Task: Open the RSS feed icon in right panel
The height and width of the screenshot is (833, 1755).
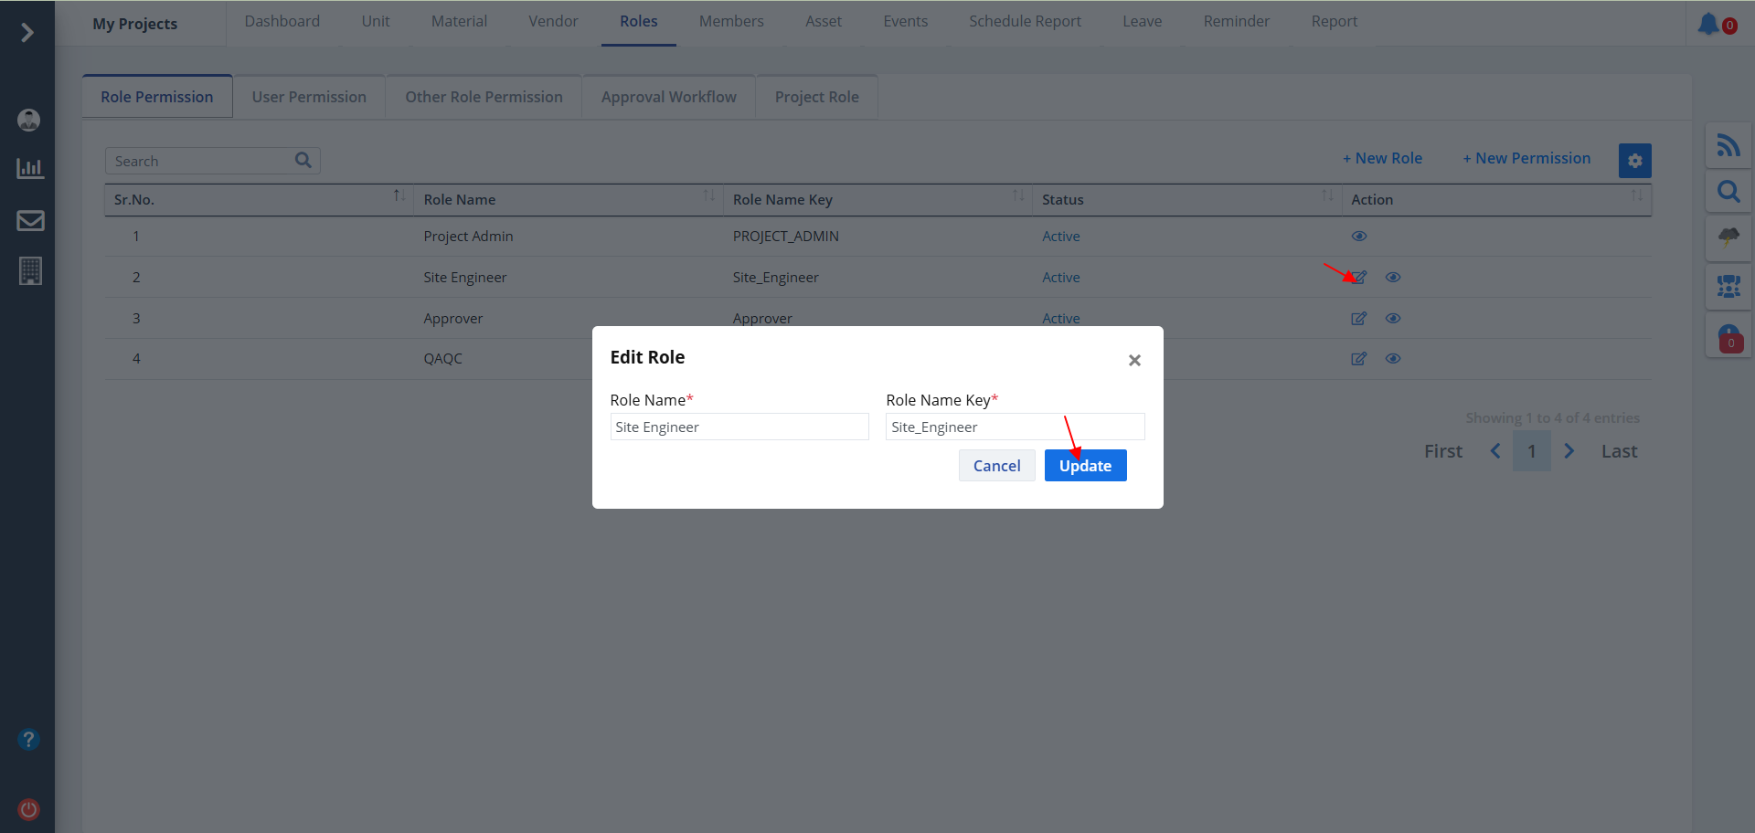Action: [1728, 145]
